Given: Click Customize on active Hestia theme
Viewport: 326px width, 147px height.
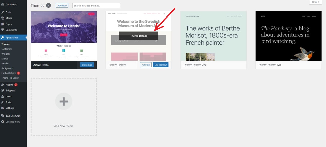Looking at the screenshot, I should (x=87, y=65).
